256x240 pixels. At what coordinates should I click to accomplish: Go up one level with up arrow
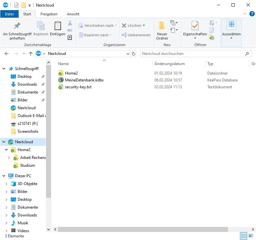click(31, 54)
